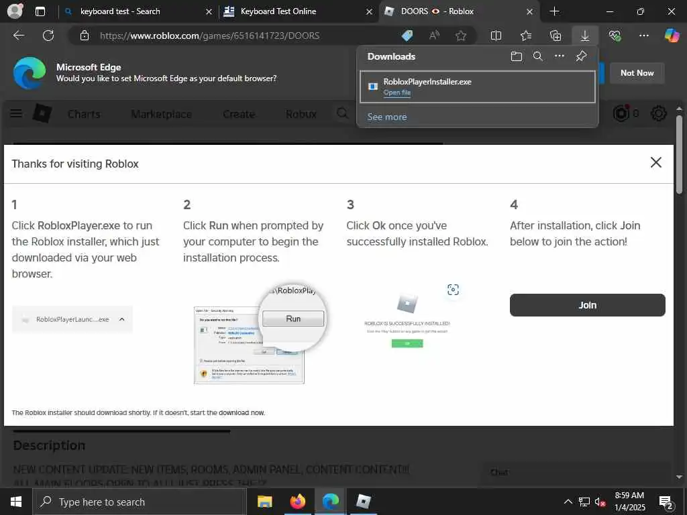Screen dimensions: 687x515
Task: Refresh the Roblox page
Action: [x=48, y=36]
